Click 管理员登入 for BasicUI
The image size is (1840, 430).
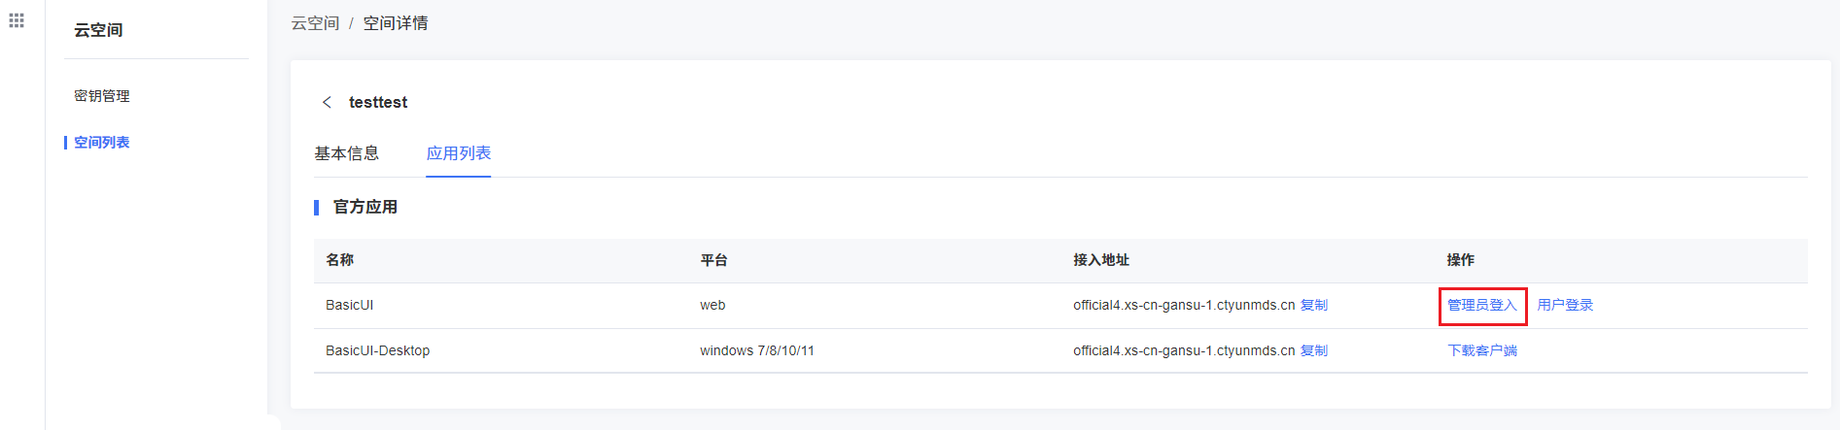tap(1482, 305)
